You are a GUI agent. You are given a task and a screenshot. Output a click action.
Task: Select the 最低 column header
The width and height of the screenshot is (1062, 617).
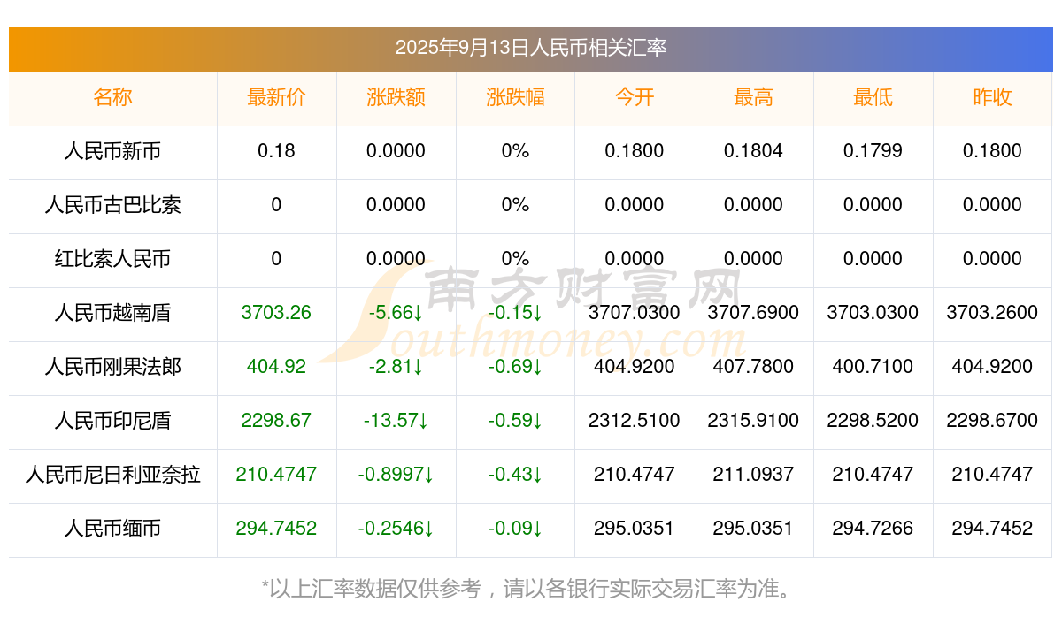[873, 98]
